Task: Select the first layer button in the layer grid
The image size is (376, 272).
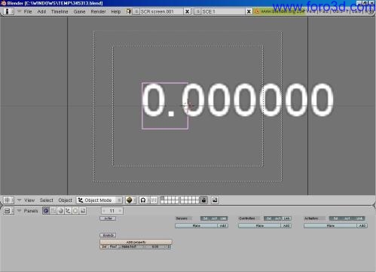Action: 162,198
